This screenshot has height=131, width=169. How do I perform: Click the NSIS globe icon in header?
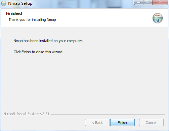pyautogui.click(x=158, y=18)
